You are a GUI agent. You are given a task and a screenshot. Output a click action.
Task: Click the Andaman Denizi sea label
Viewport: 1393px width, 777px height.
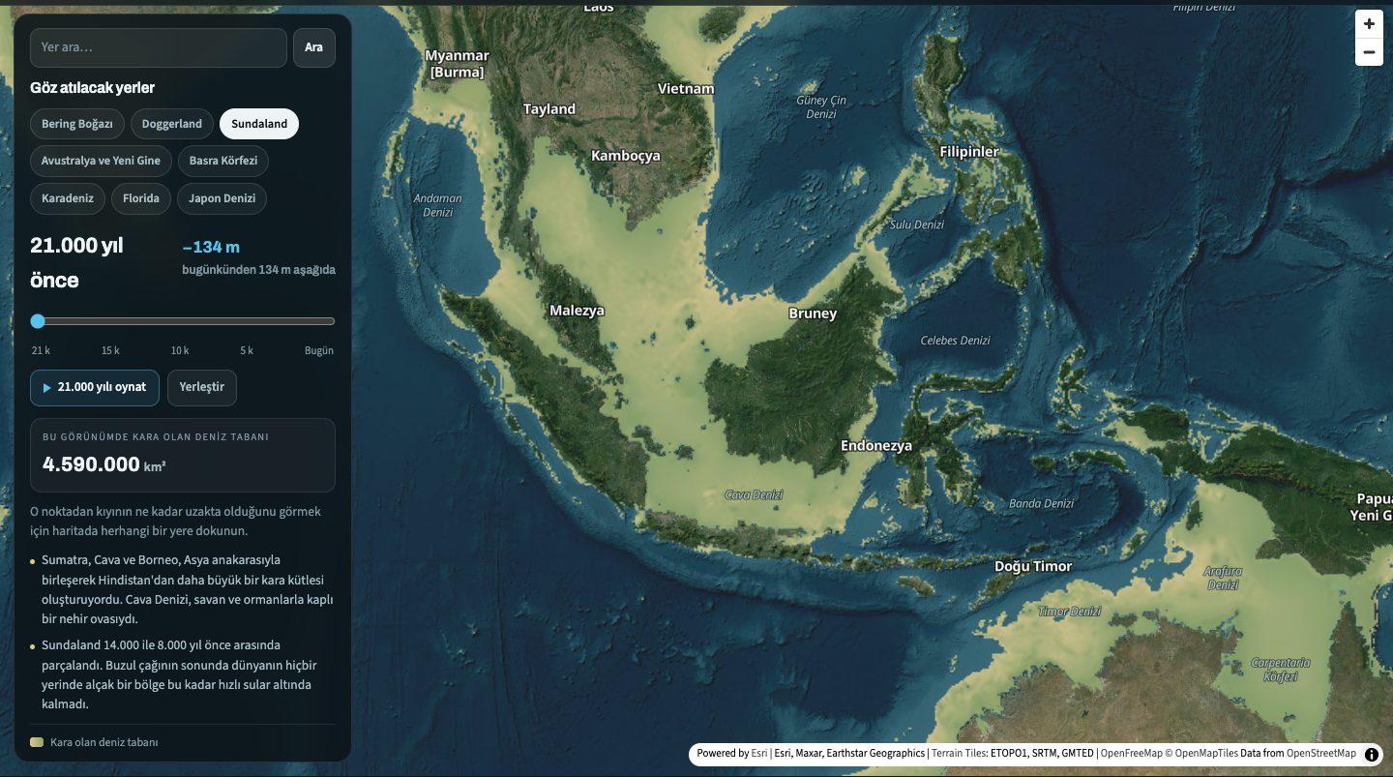(x=438, y=205)
